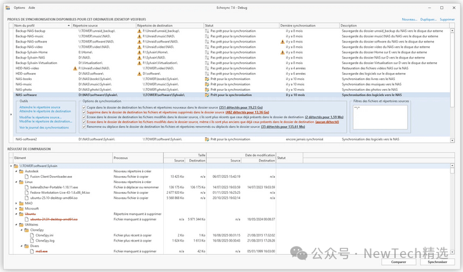The height and width of the screenshot is (272, 463).
Task: Expand the Microsoft folder in the tree
Action: point(17,208)
